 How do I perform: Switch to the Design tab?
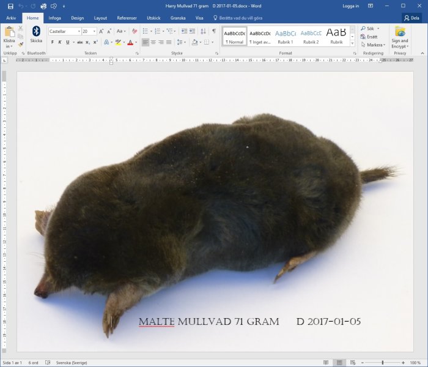(77, 18)
